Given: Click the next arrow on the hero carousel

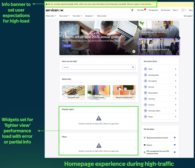Looking at the screenshot, I should click(x=179, y=38).
